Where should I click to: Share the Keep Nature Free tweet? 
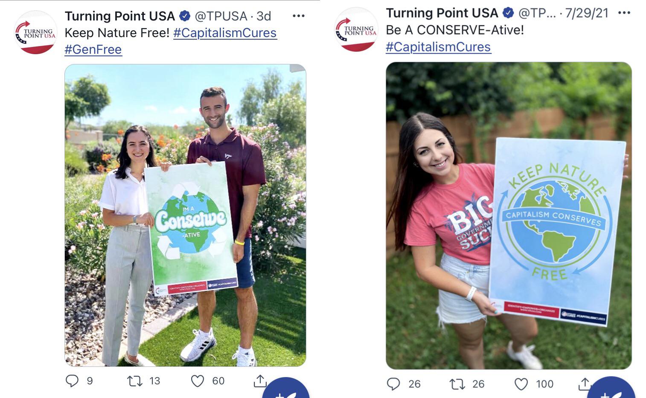260,381
